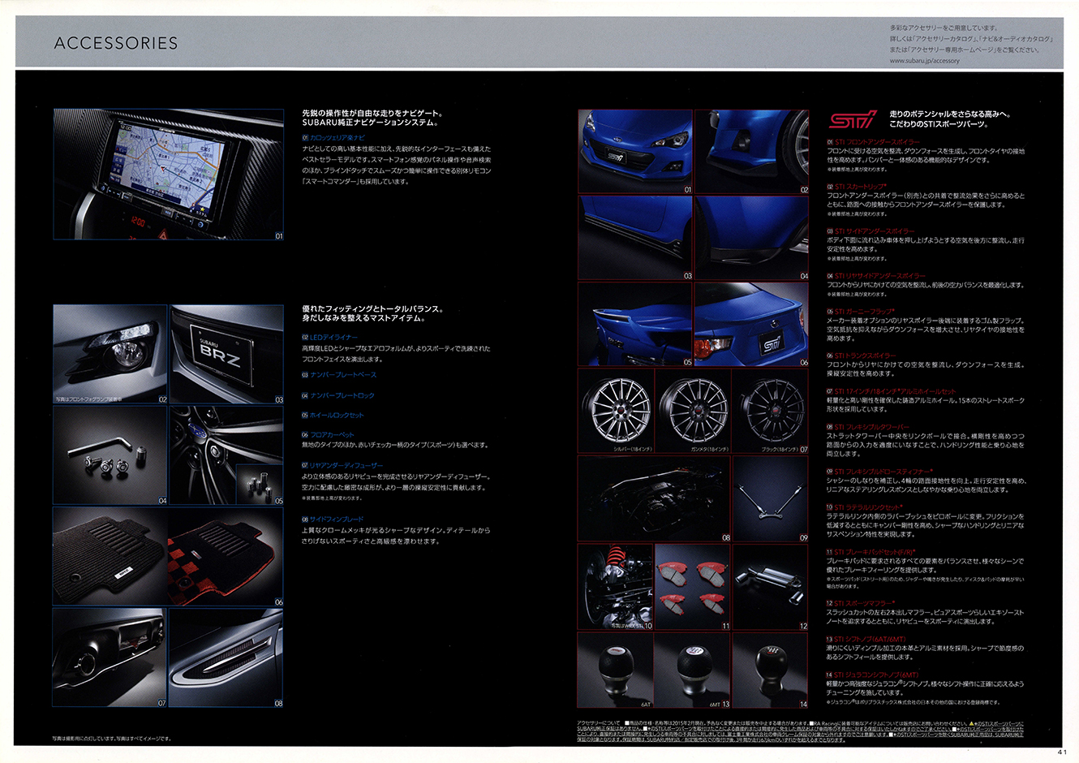Click the heading "STI フレキシブルドロースティフナー"
The image size is (1079, 763).
(883, 472)
